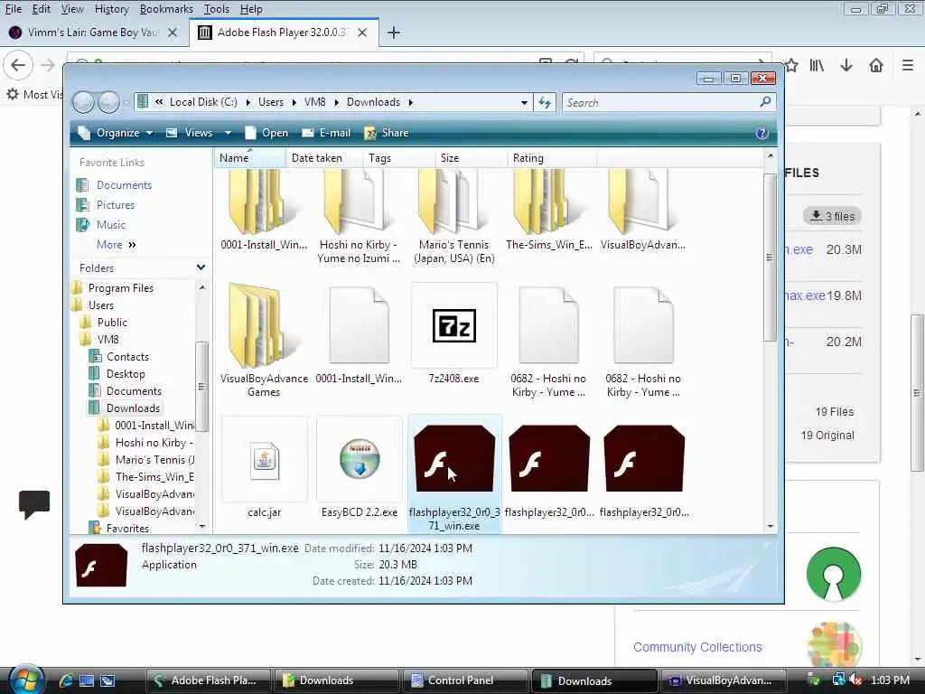This screenshot has height=694, width=925.
Task: Click the address bar overflow chevrons
Action: [159, 102]
